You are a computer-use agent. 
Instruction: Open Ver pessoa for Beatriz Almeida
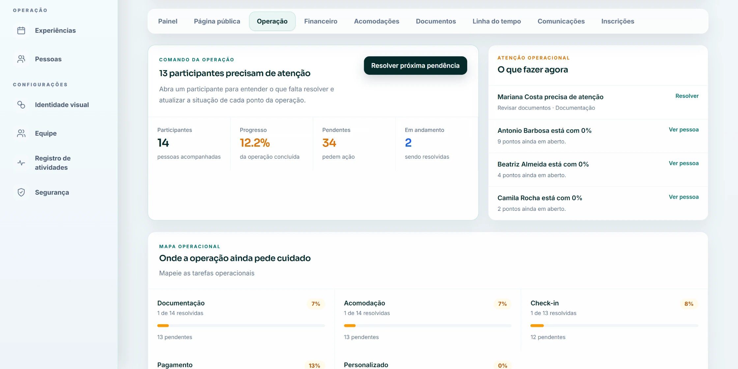684,163
